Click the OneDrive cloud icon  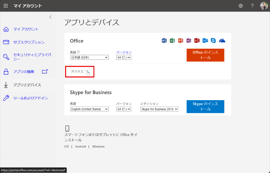point(222,40)
